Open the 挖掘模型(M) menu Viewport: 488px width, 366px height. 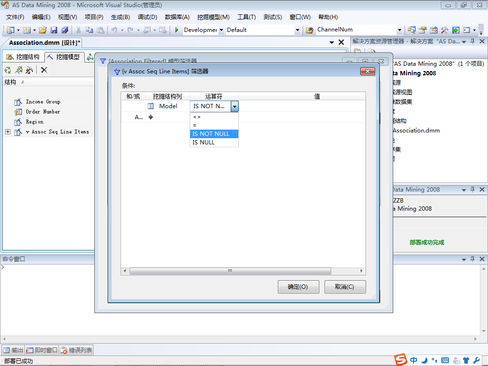213,17
